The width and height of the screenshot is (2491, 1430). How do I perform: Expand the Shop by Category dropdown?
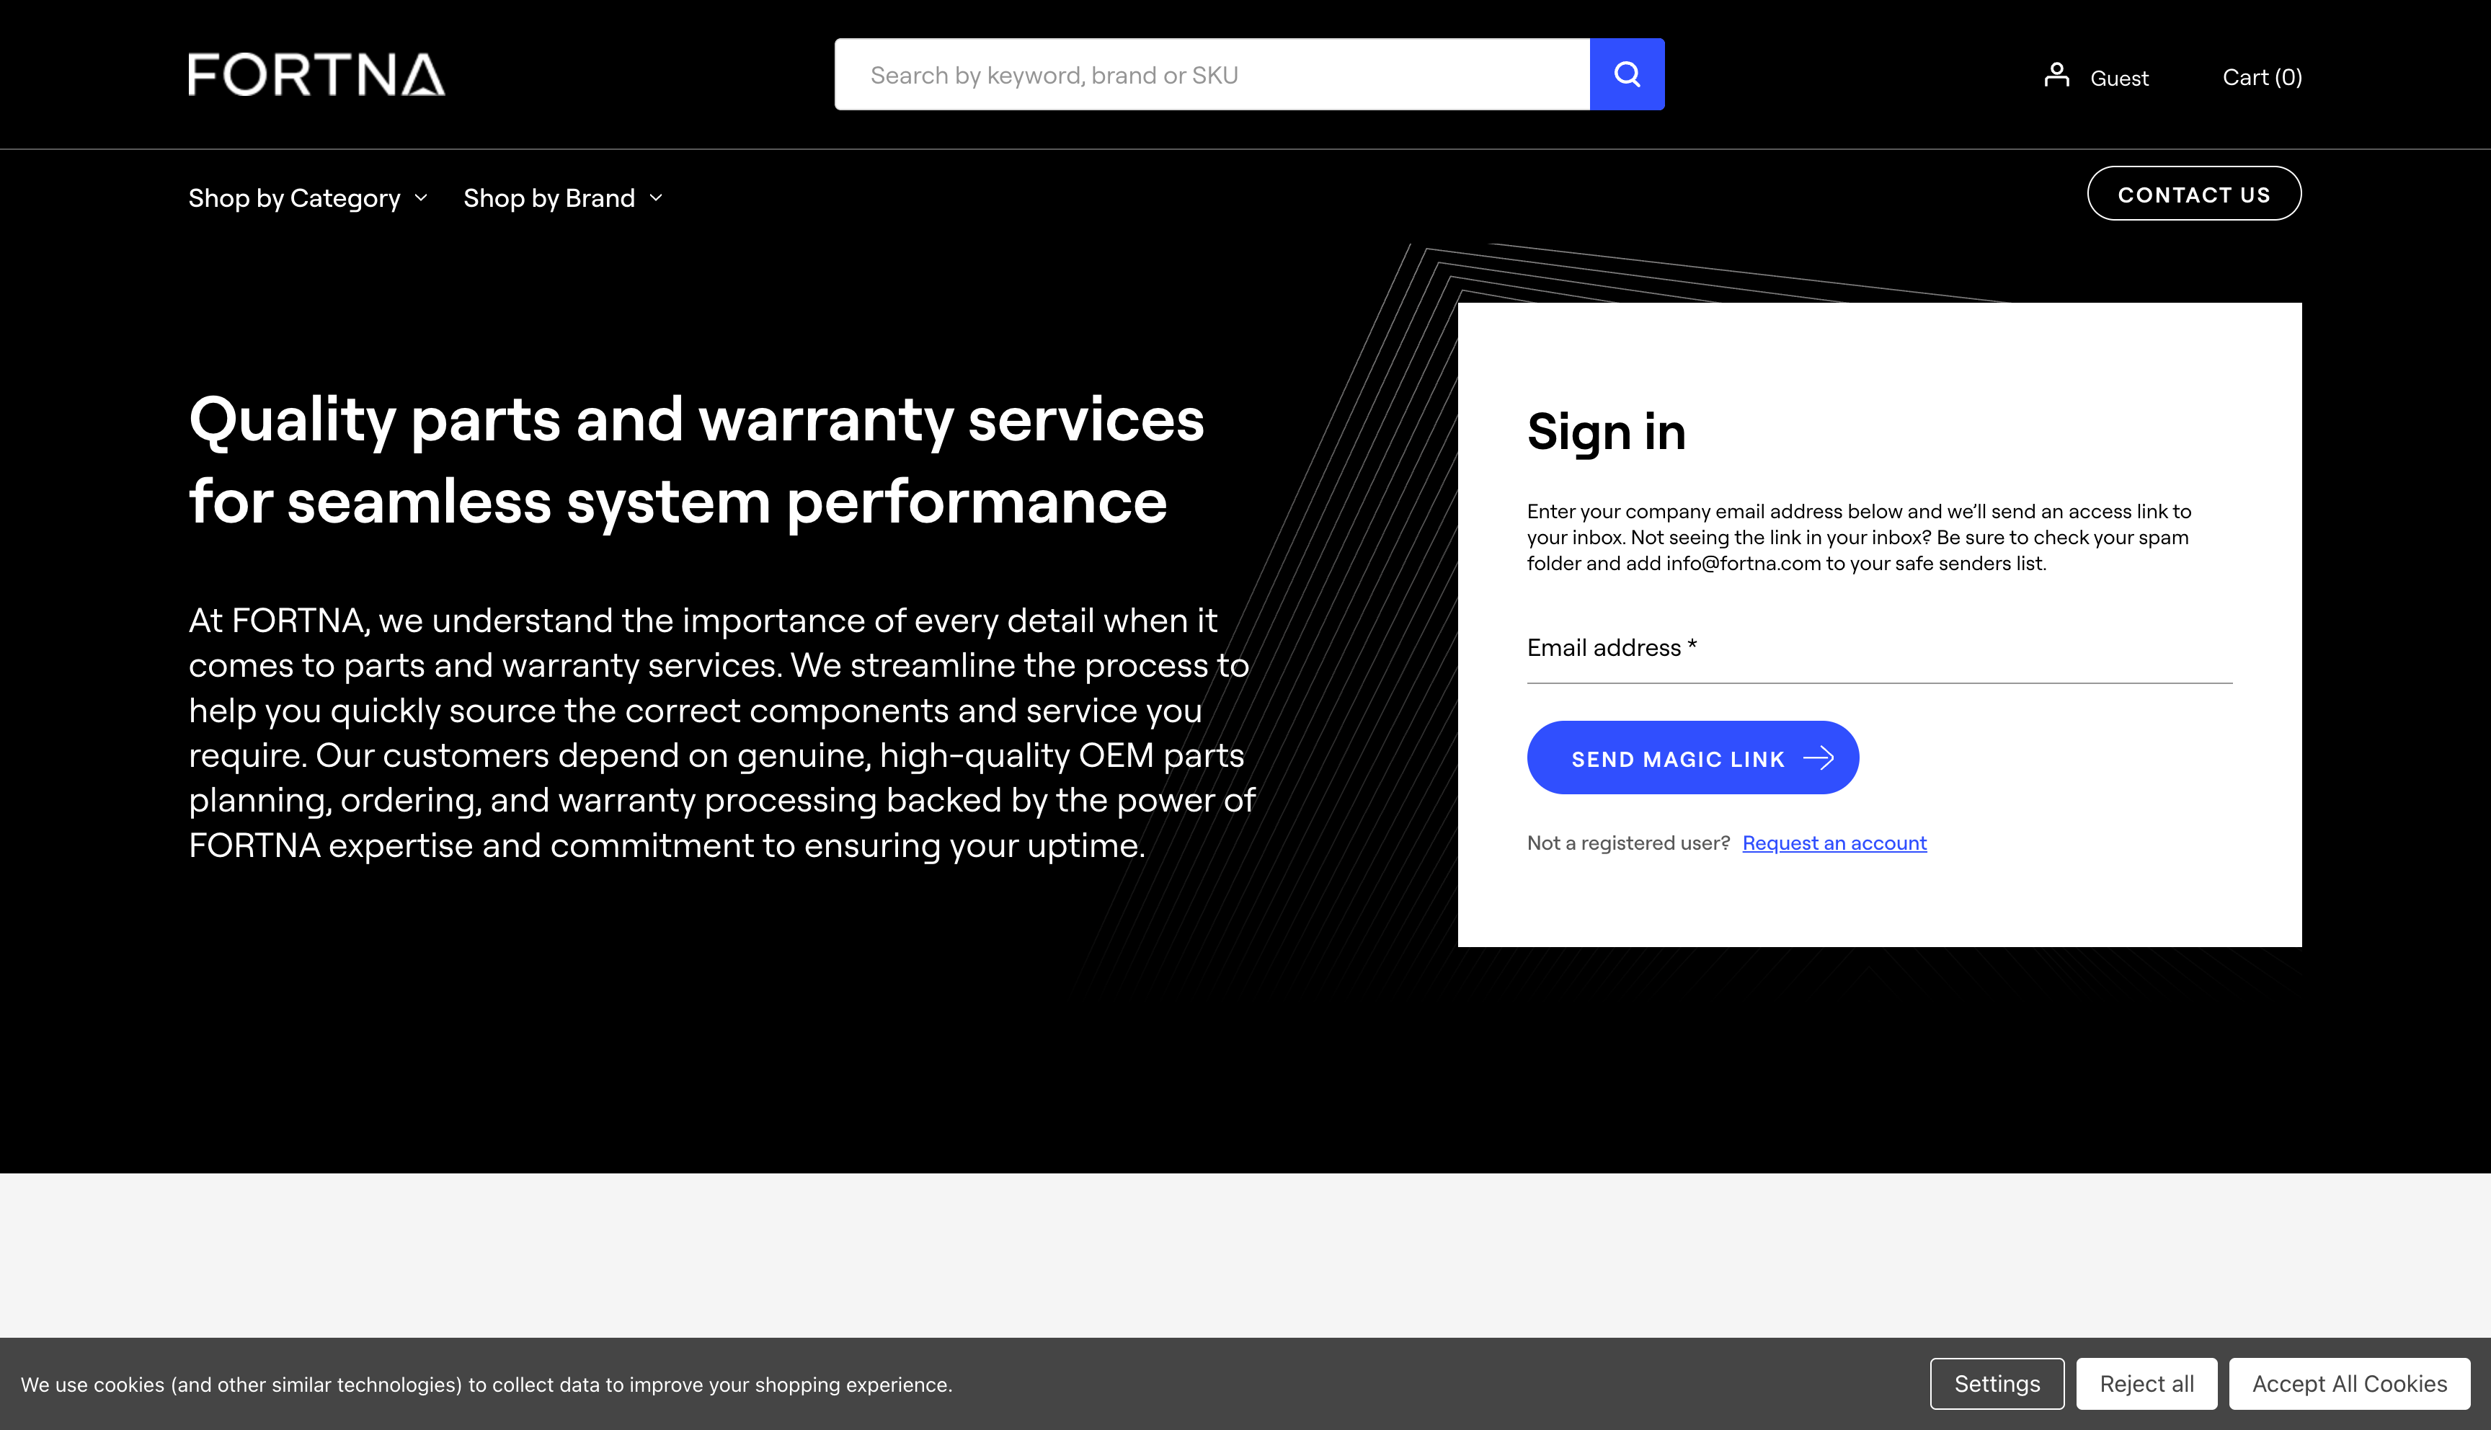coord(307,197)
